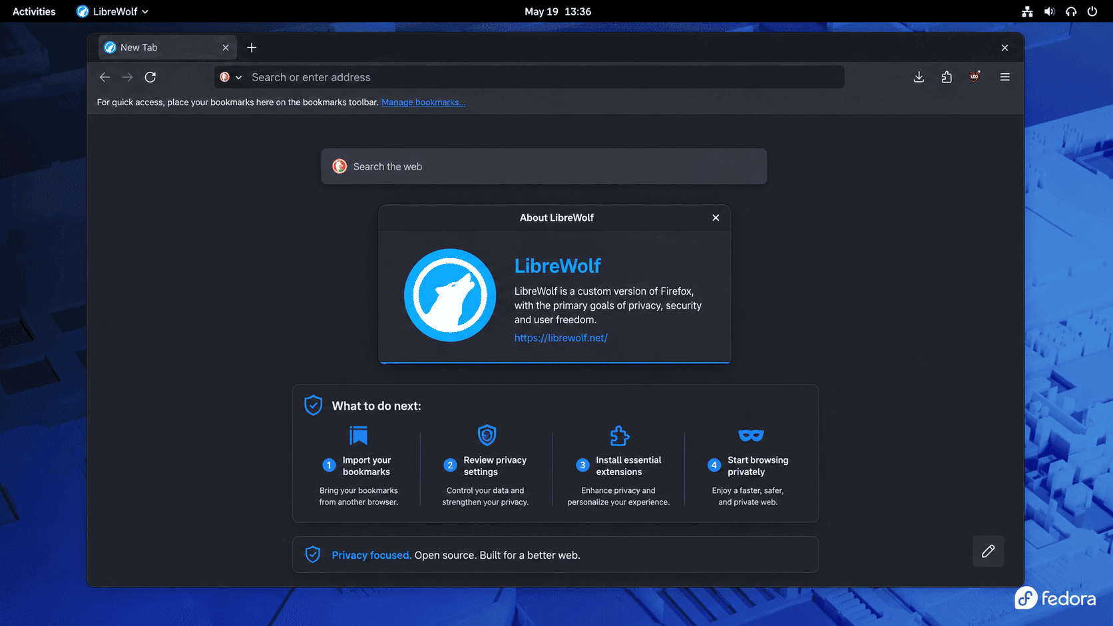
Task: Click the text Enjoy a faster, safer, and private web
Action: pos(748,496)
